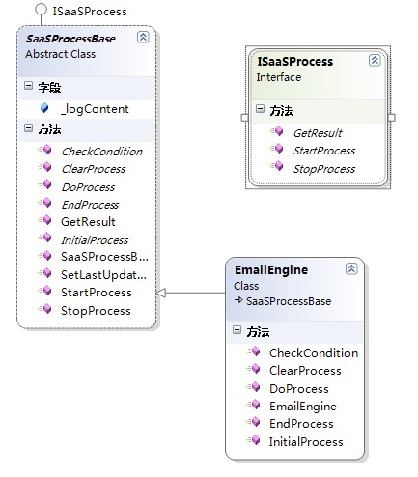Select the SaaSProcessB... member name
Viewport: 418px width, 477px height.
(104, 257)
